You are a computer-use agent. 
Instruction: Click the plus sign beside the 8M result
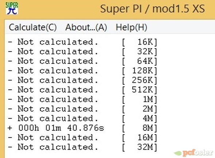point(10,128)
